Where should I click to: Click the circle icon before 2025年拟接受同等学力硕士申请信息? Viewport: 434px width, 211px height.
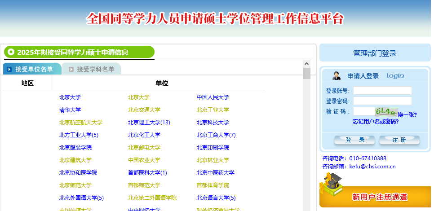pos(11,52)
